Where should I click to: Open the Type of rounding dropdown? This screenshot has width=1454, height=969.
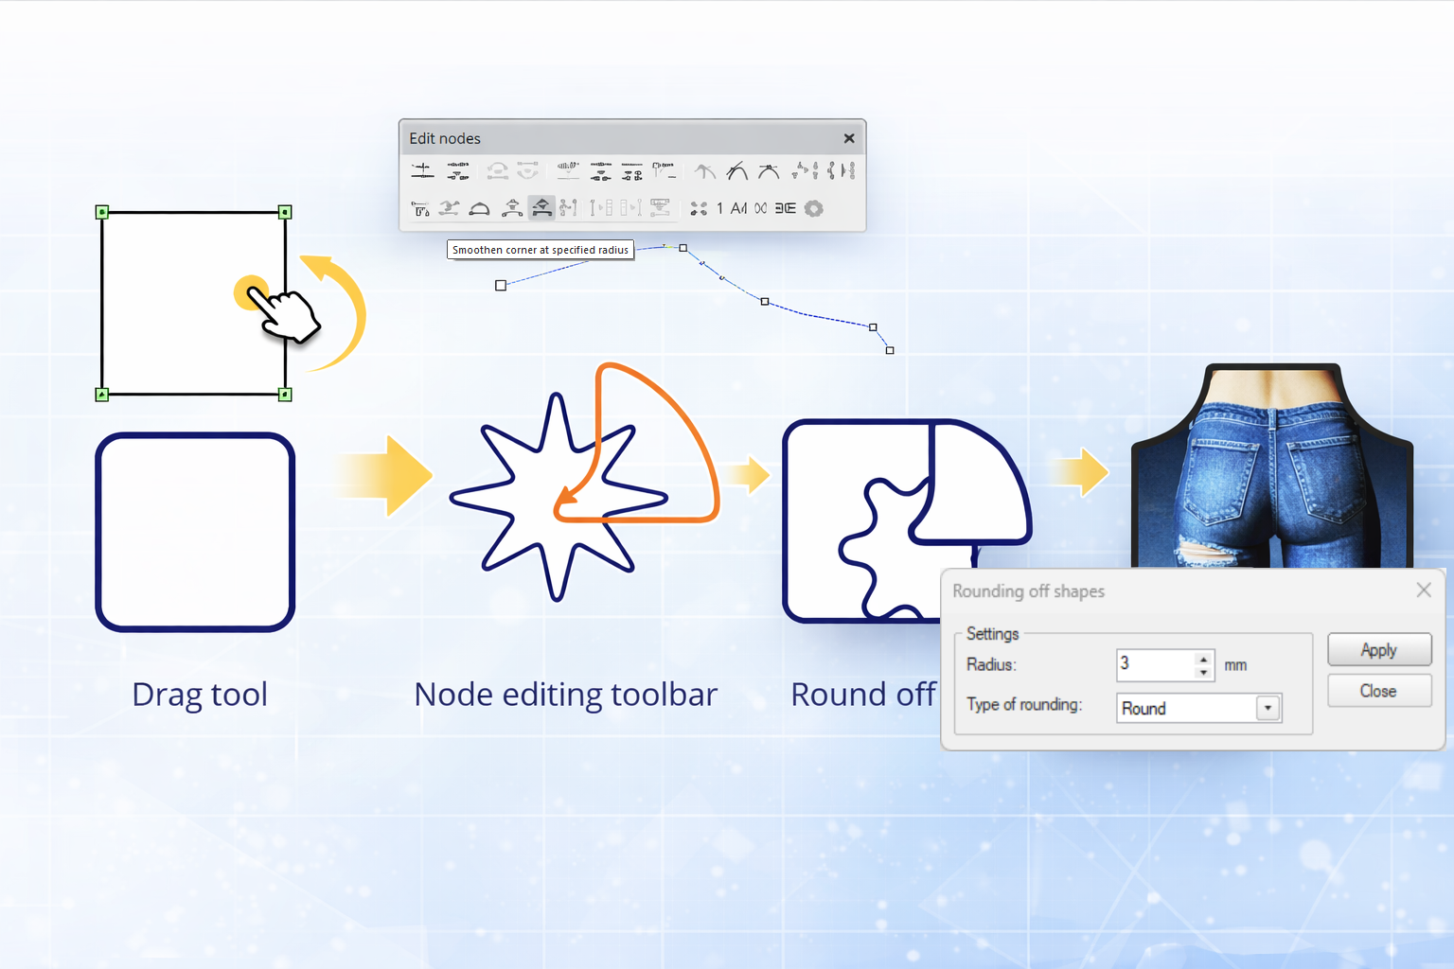(x=1267, y=708)
